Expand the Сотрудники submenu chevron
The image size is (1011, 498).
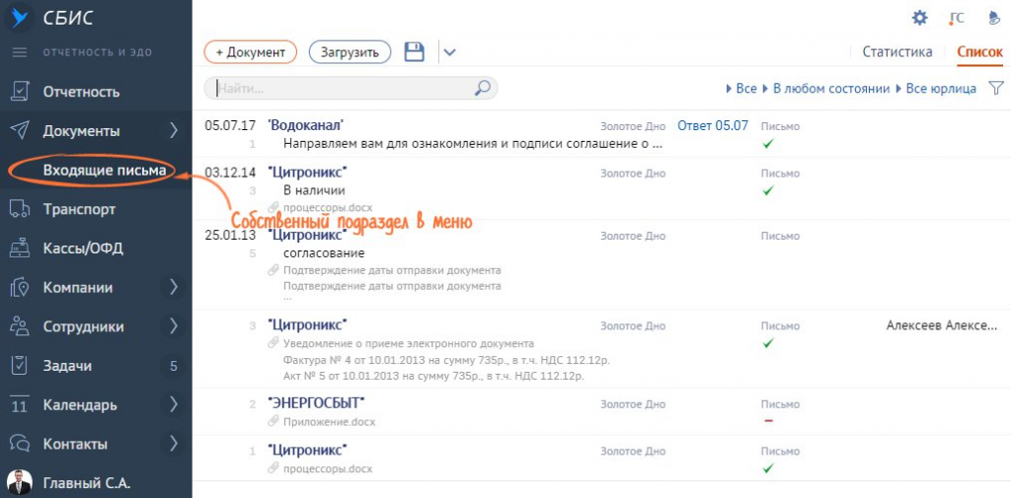[173, 326]
